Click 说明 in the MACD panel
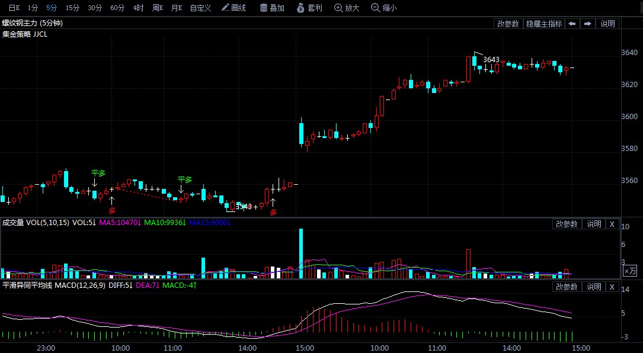 tap(594, 287)
